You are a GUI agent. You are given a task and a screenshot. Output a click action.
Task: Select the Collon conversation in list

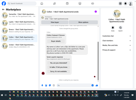[x=19, y=38]
